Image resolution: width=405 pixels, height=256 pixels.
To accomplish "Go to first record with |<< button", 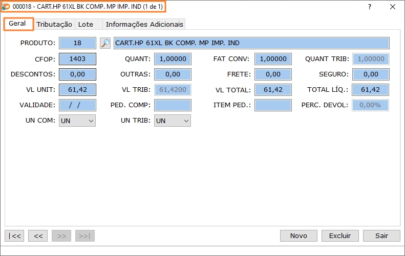I will (14, 235).
